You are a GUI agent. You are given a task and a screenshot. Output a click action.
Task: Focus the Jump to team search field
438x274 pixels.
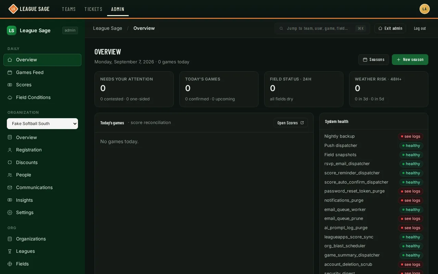(322, 28)
